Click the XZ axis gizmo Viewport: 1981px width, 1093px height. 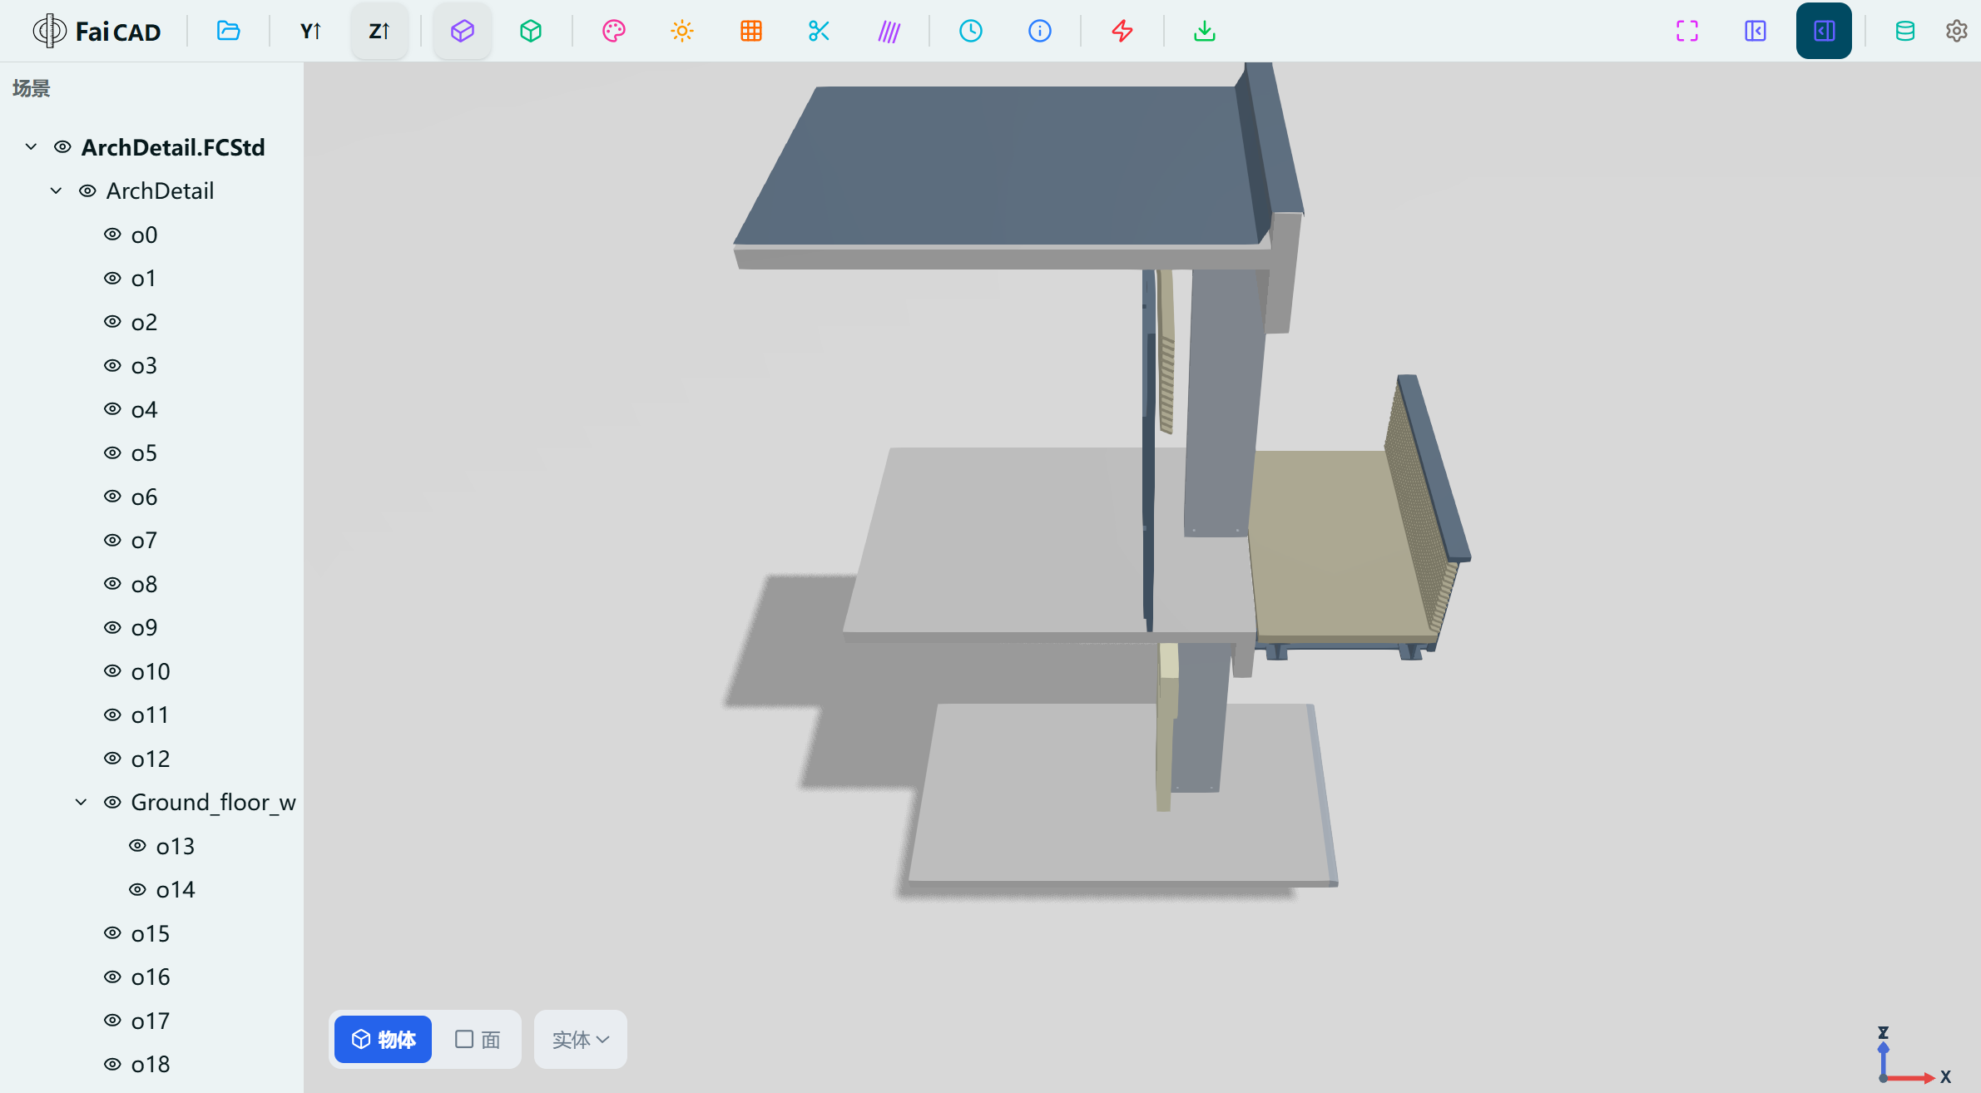pyautogui.click(x=1912, y=1056)
